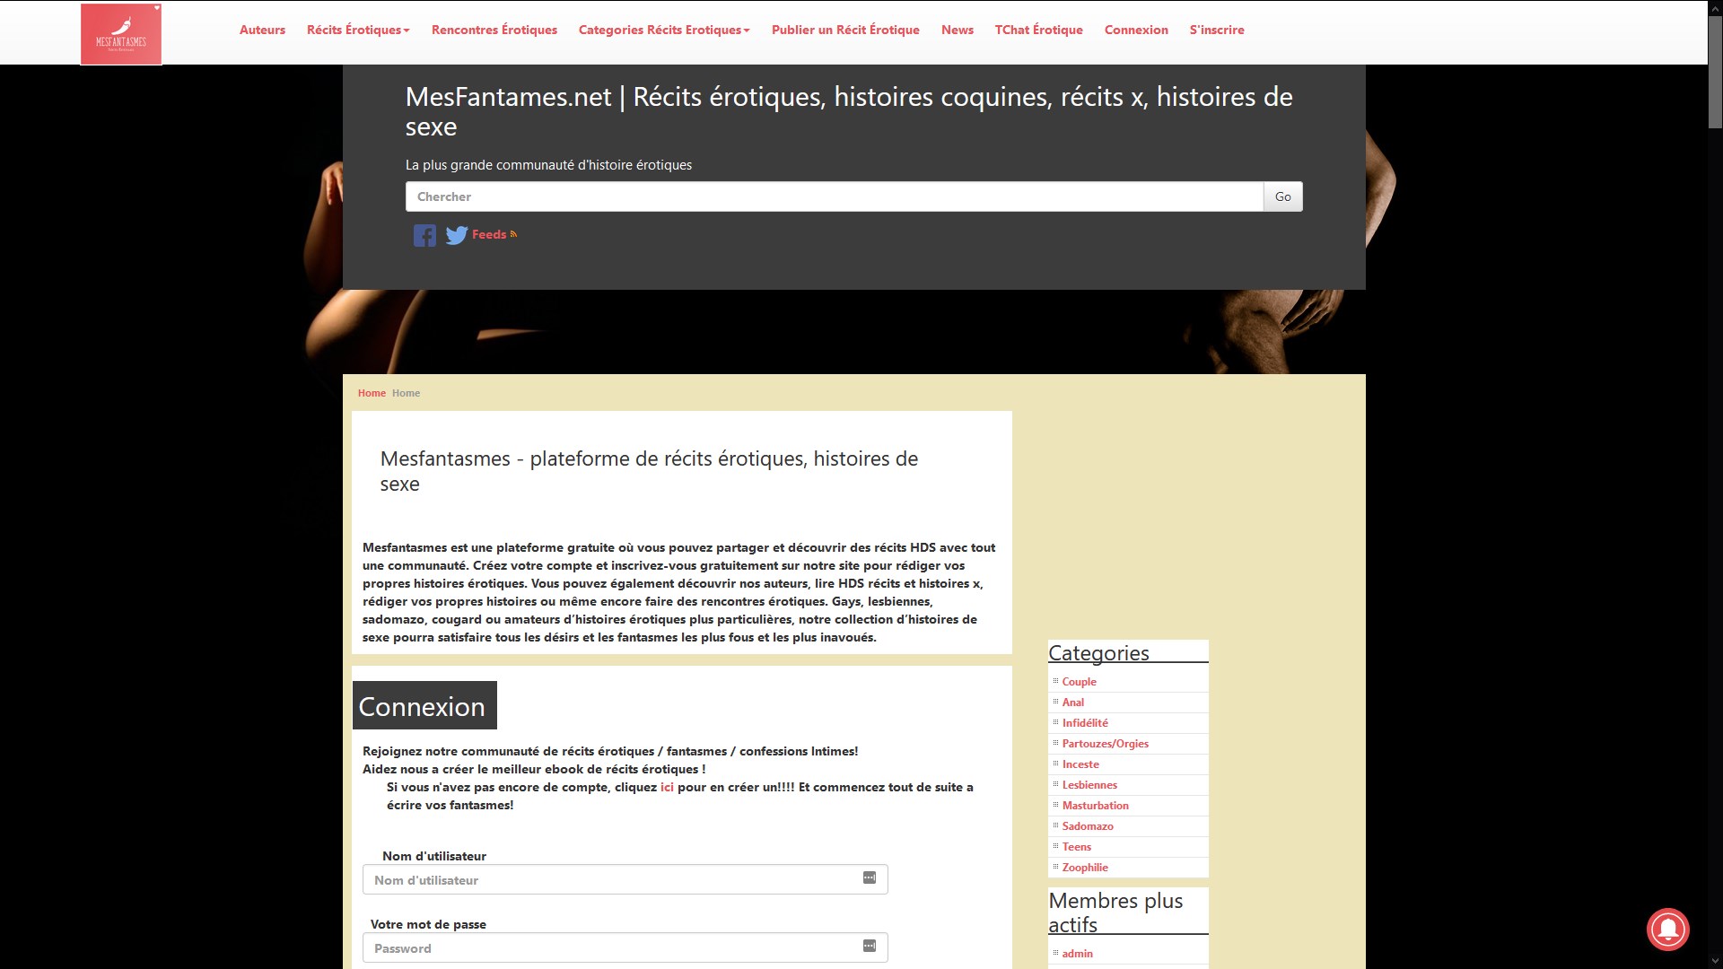
Task: Click the Categories sidebar heading
Action: click(x=1098, y=652)
